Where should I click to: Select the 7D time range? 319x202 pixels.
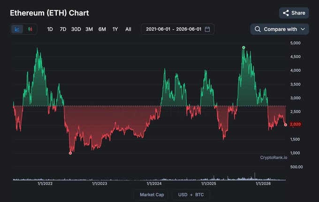pos(63,29)
